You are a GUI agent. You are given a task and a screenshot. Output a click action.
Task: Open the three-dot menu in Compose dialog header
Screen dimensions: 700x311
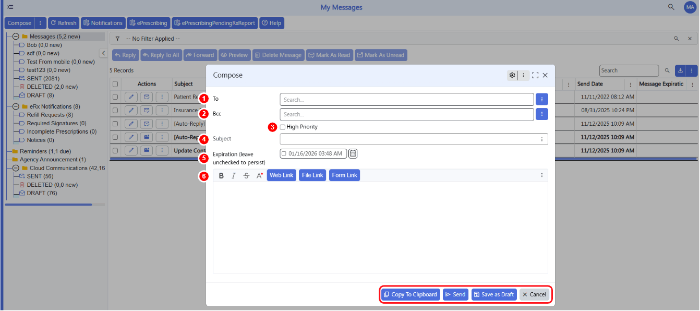524,75
